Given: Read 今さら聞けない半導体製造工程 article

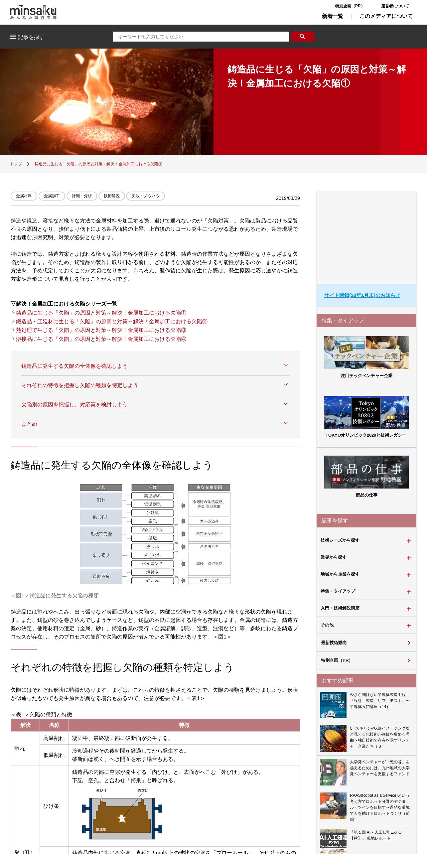Looking at the screenshot, I should (380, 701).
